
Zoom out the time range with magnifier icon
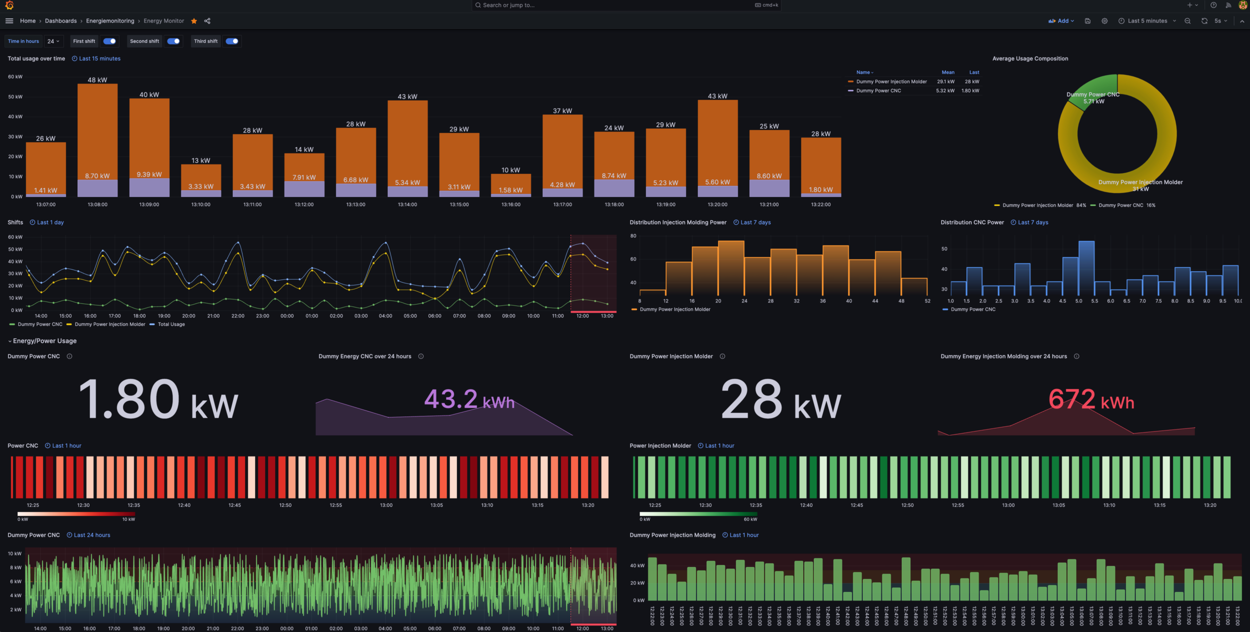click(1188, 20)
